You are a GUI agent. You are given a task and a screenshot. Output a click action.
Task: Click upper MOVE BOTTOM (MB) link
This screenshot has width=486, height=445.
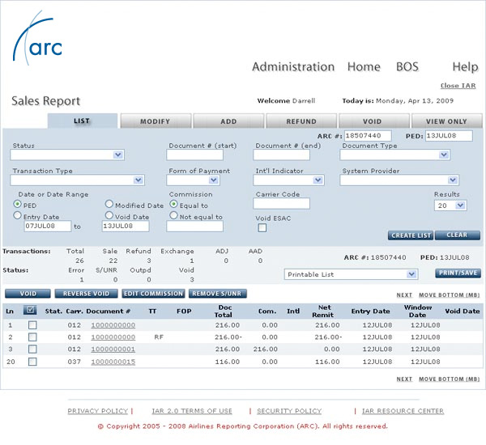point(449,295)
